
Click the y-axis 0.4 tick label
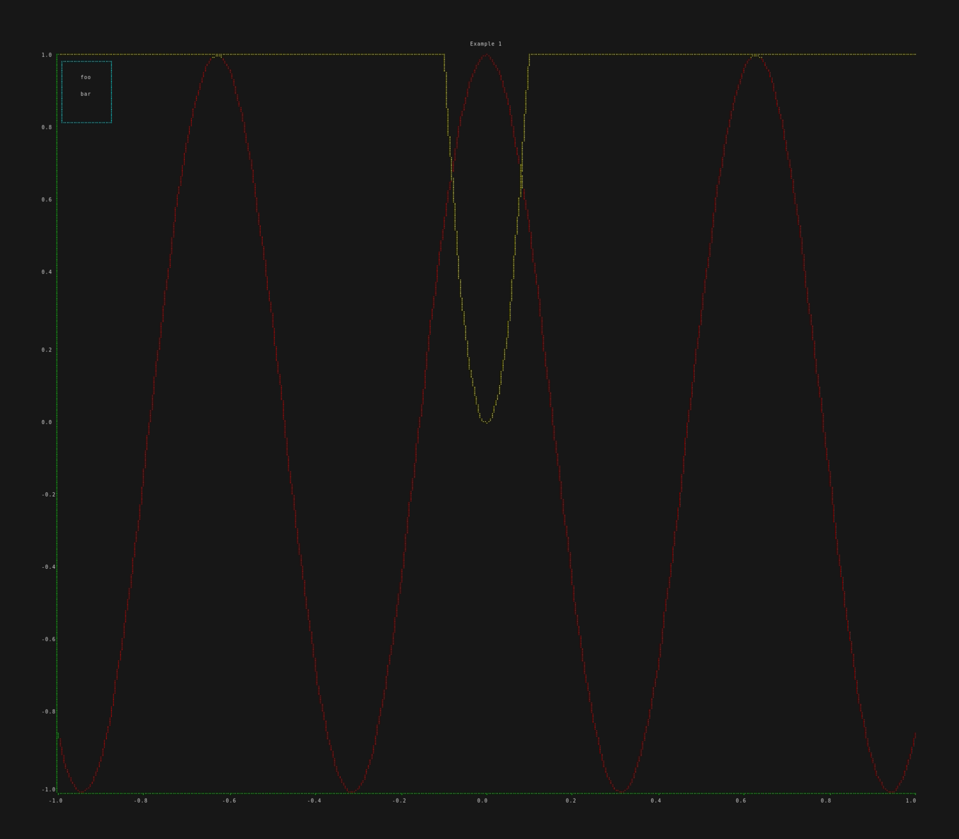[x=46, y=272]
